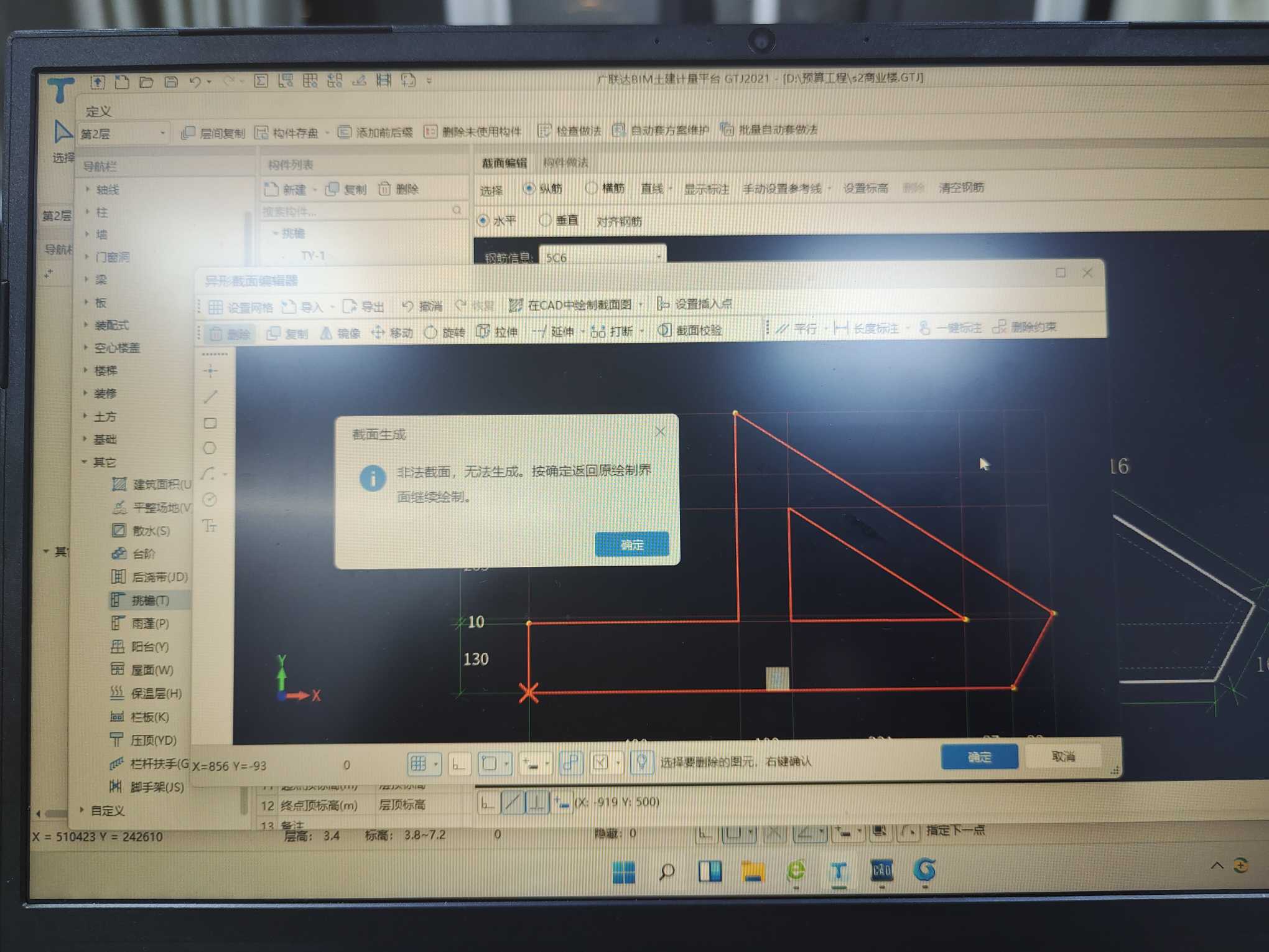Select 压顶(YD) in the navigation tree
The image size is (1269, 952).
point(152,740)
